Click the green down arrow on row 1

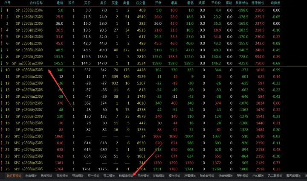[2, 9]
